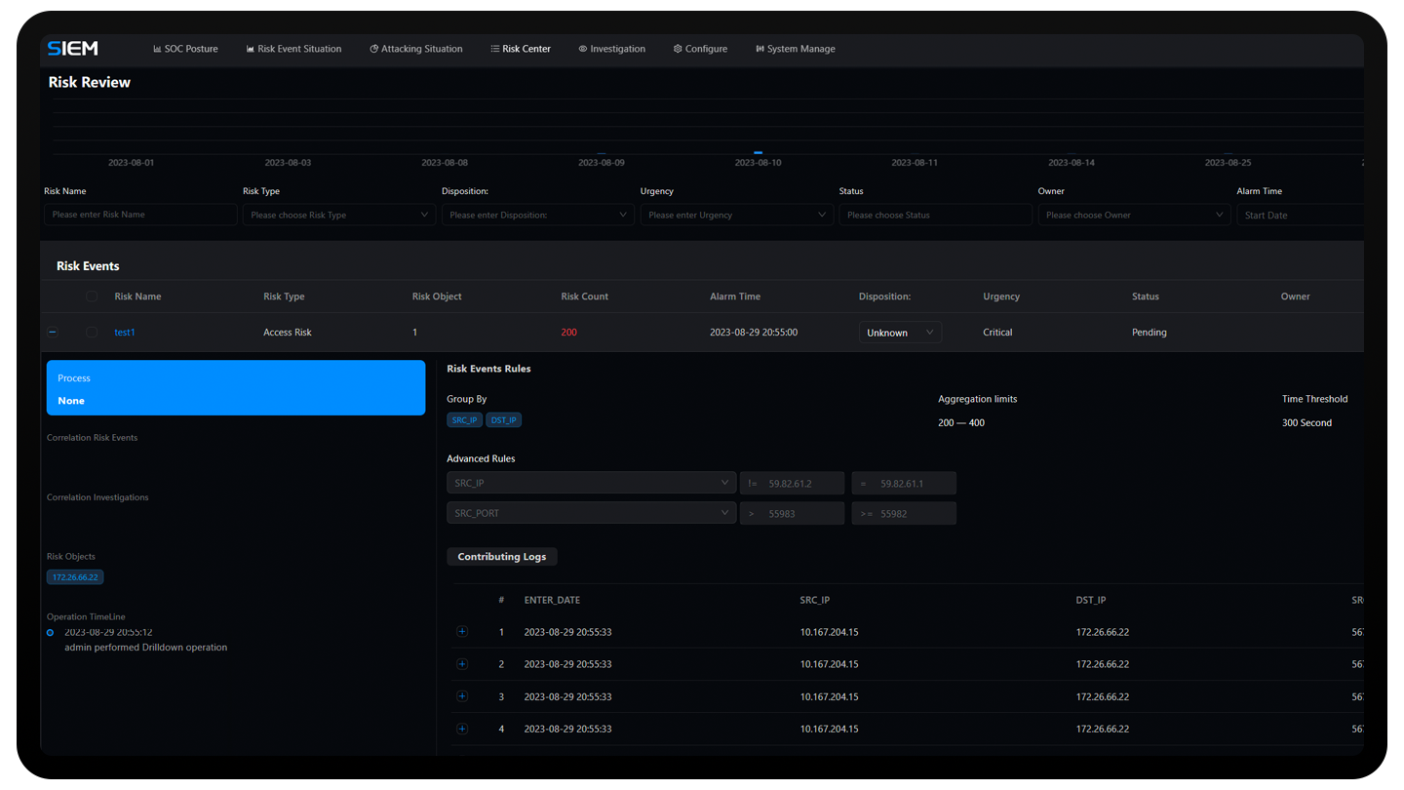Collapse the expanded test1 risk row
Screen dimensions: 1404x790
(x=53, y=333)
